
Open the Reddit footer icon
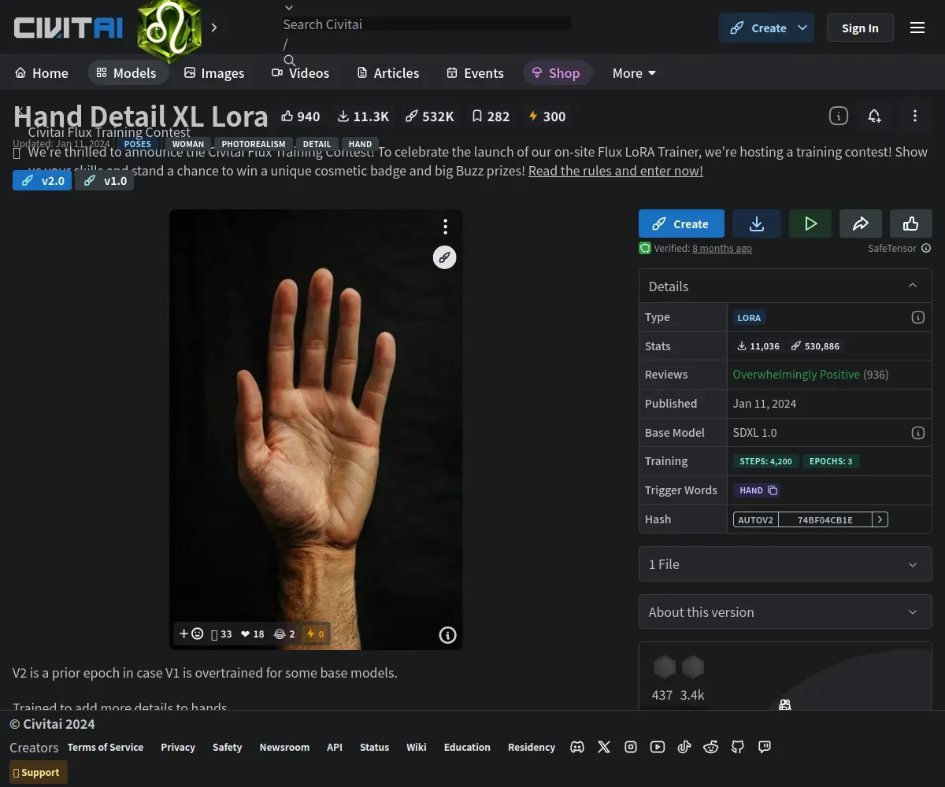click(x=711, y=747)
